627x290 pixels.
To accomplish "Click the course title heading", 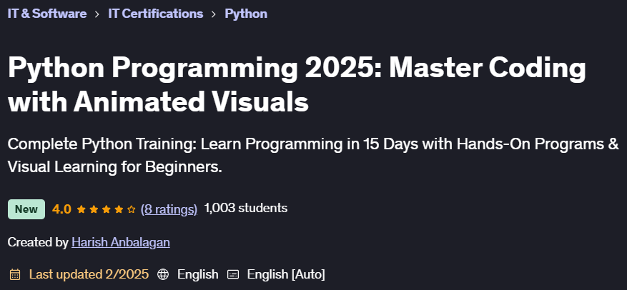I will pyautogui.click(x=297, y=85).
